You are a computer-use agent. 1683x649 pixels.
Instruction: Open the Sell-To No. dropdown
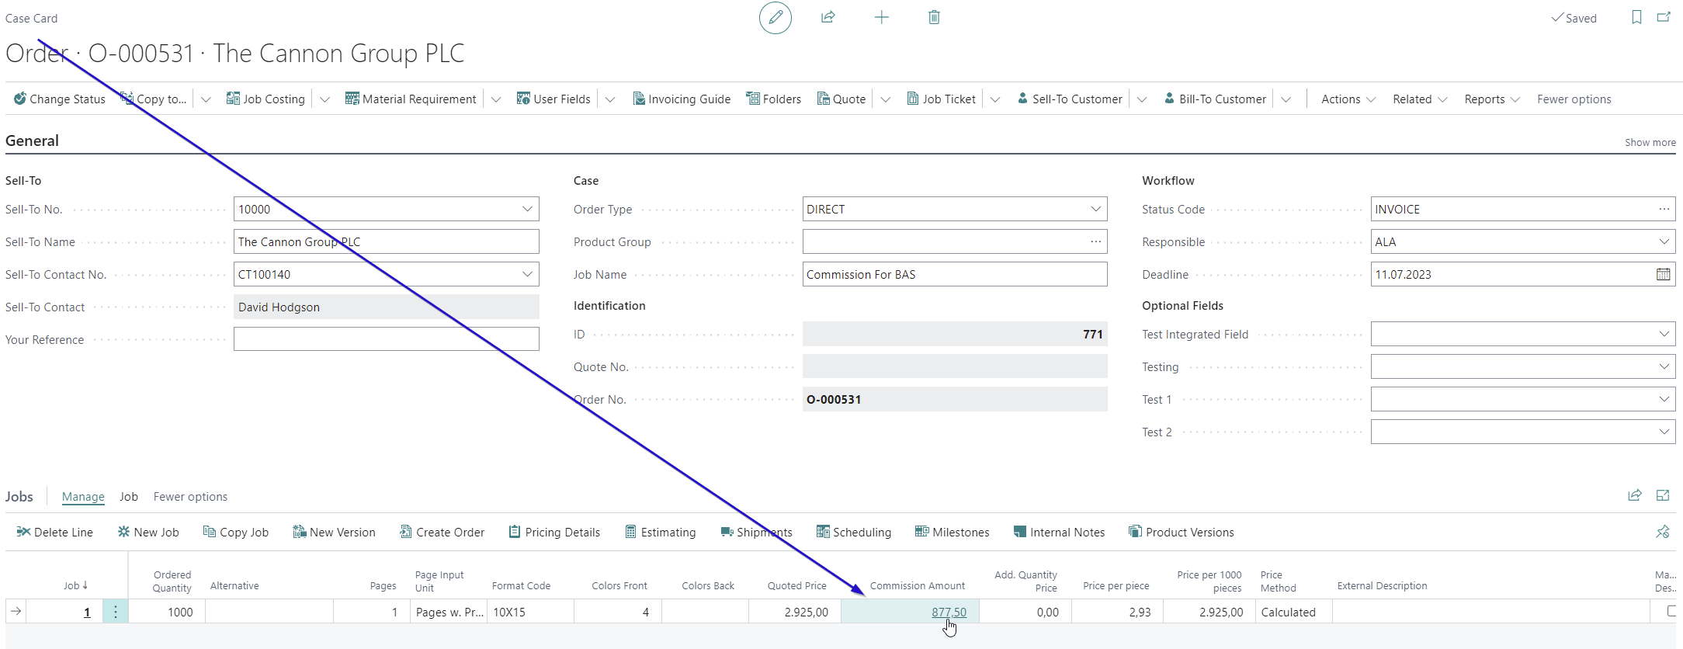[x=527, y=209]
